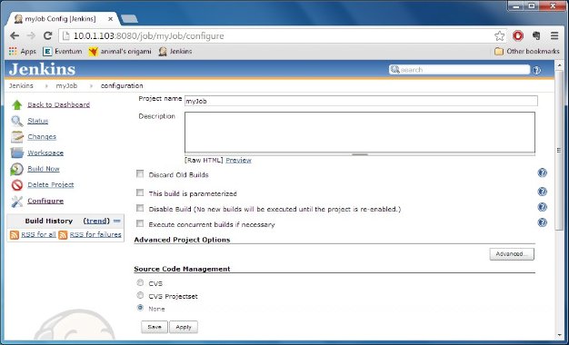Click the RSS for failures feed icon
The image size is (569, 345).
point(63,235)
